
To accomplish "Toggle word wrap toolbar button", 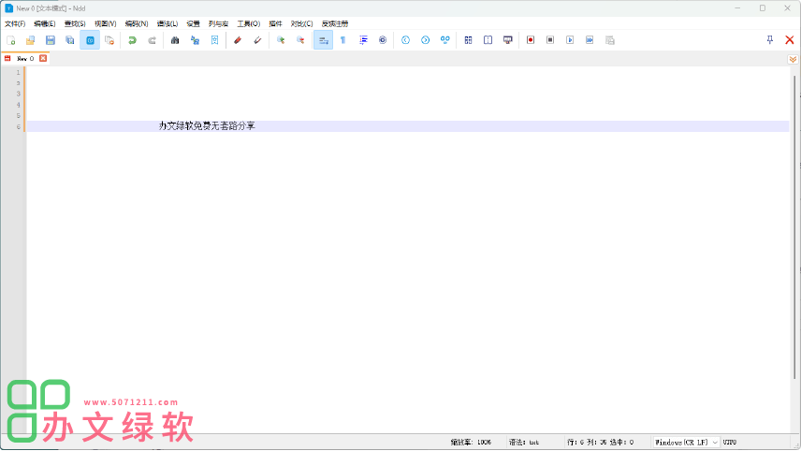I will [x=323, y=40].
